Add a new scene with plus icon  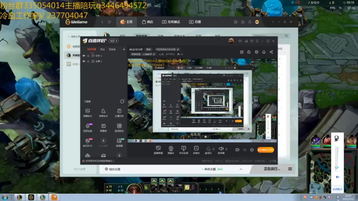124,49
